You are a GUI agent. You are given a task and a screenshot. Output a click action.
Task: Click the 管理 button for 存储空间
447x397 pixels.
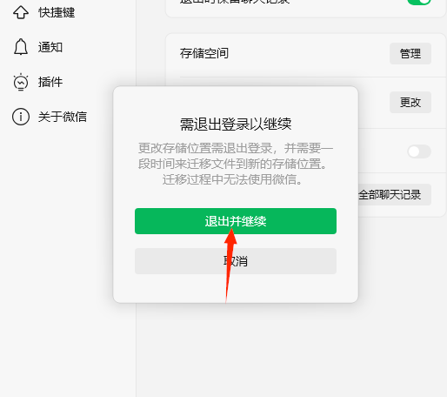click(x=410, y=54)
